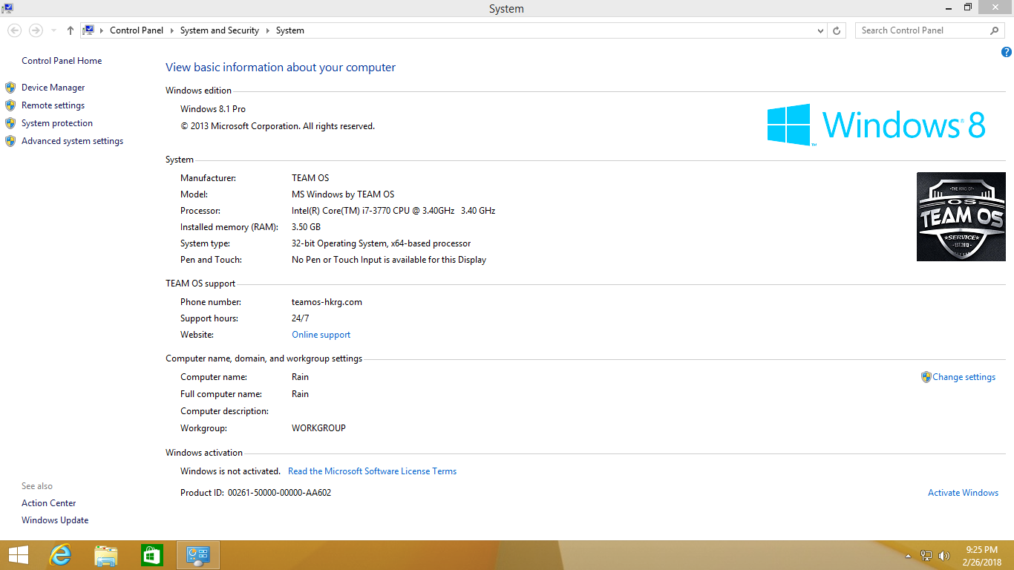Open Action Center under See also

click(x=49, y=503)
